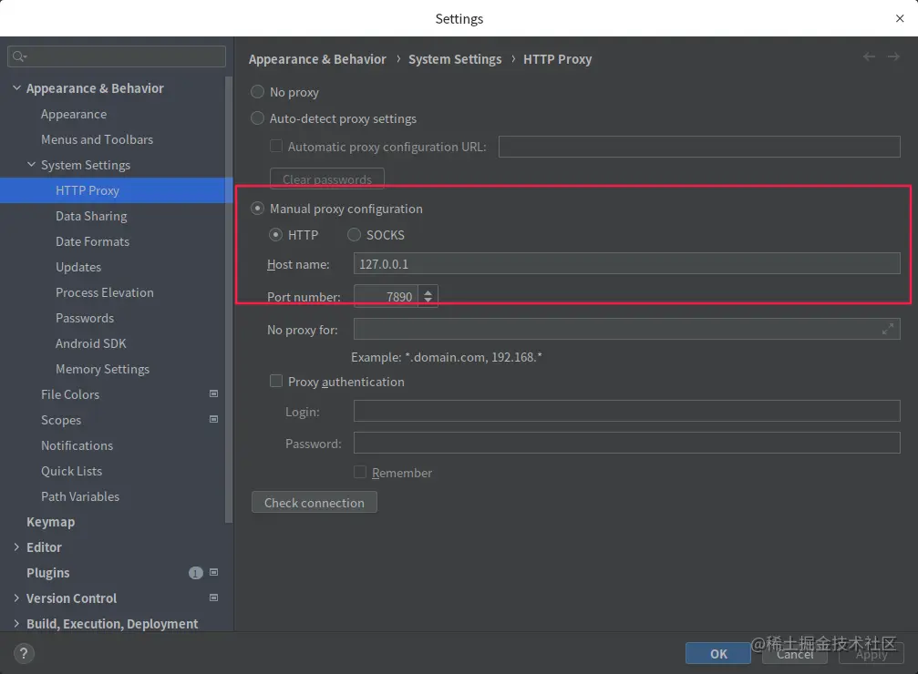The width and height of the screenshot is (918, 674).
Task: Click the Cancel button
Action: pos(794,654)
